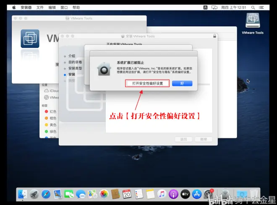The width and height of the screenshot is (277, 205).
Task: Open Calendar from the Dock
Action: [x=127, y=194]
